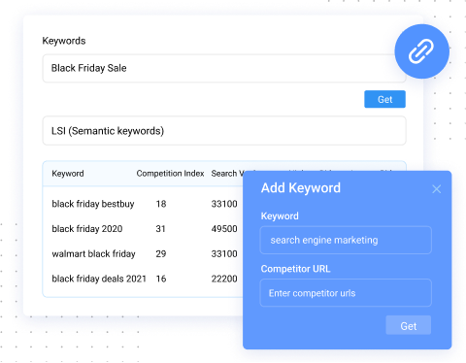Open the LSI (Semantic keywords) field

pyautogui.click(x=224, y=131)
